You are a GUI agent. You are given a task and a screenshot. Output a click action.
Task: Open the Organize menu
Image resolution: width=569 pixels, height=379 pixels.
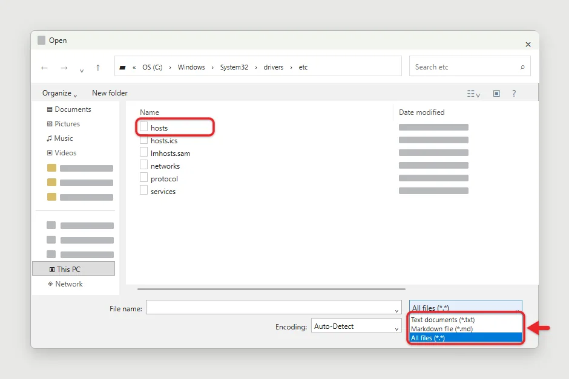coord(59,93)
